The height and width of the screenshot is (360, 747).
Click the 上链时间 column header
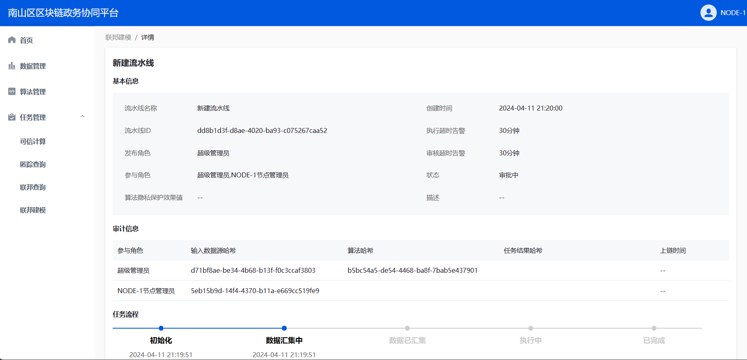click(673, 250)
